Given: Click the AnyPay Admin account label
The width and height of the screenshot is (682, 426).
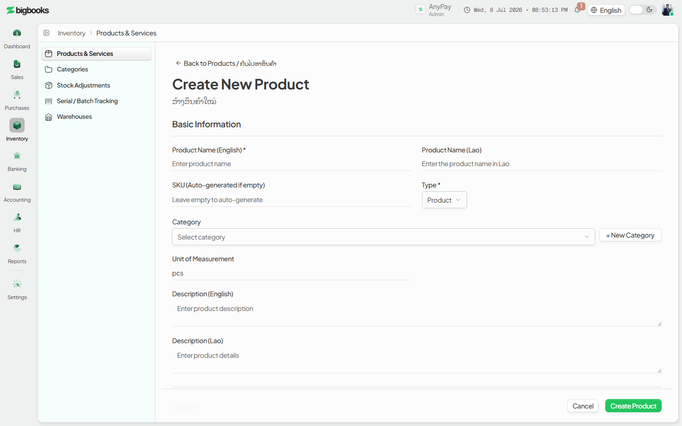Looking at the screenshot, I should (x=440, y=10).
